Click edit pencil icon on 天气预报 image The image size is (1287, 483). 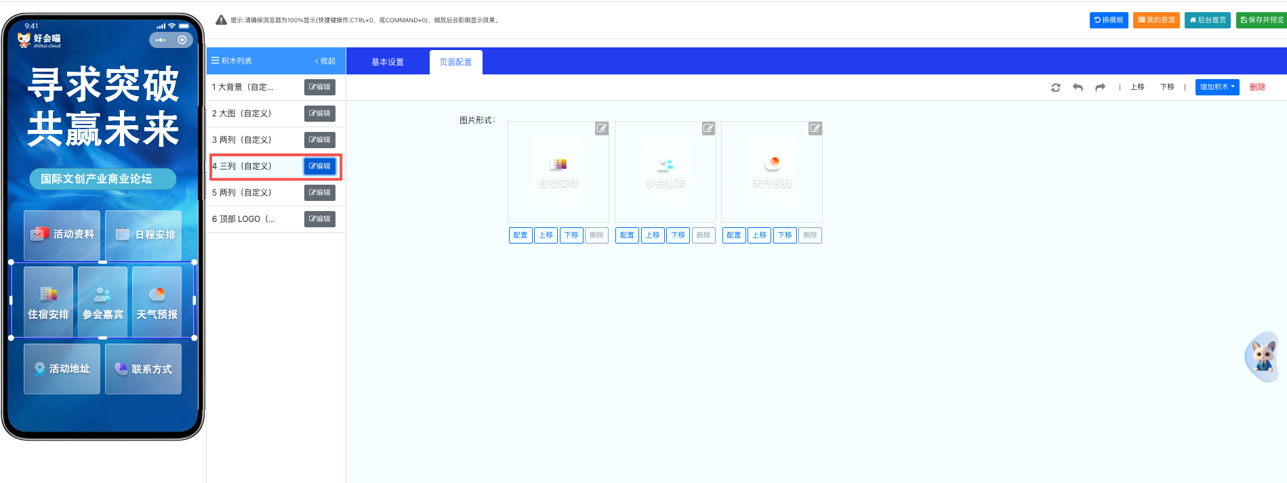pos(815,129)
